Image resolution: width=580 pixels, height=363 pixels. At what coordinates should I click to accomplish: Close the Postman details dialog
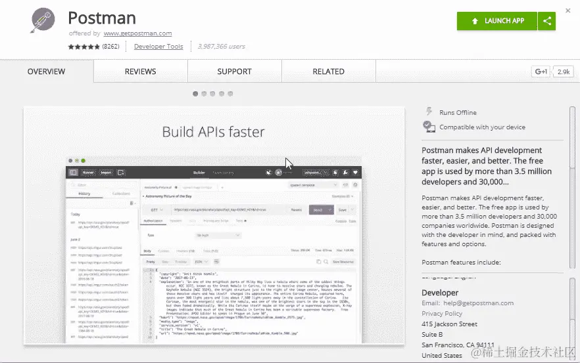(x=568, y=11)
